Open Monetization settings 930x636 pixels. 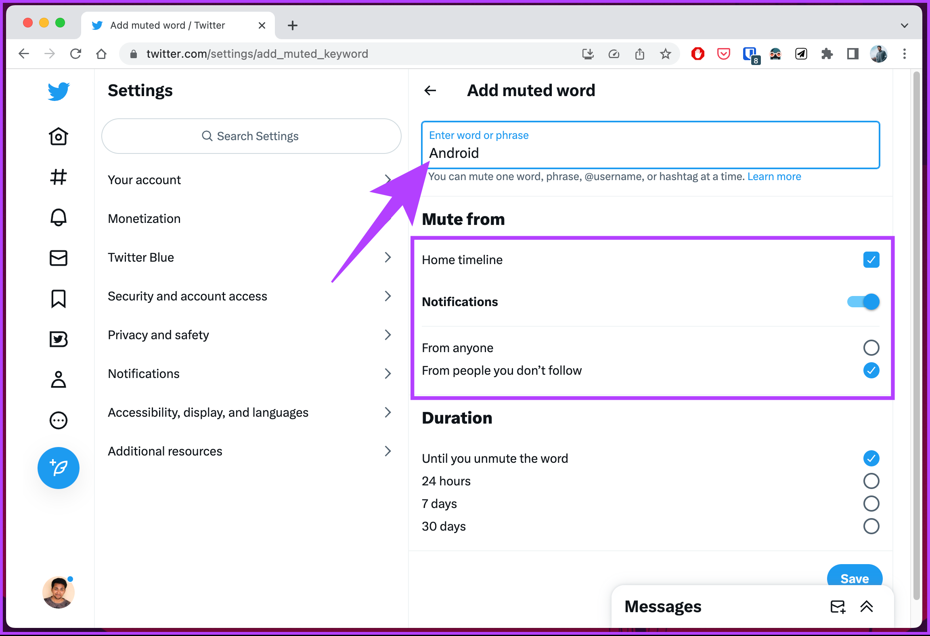pos(251,218)
